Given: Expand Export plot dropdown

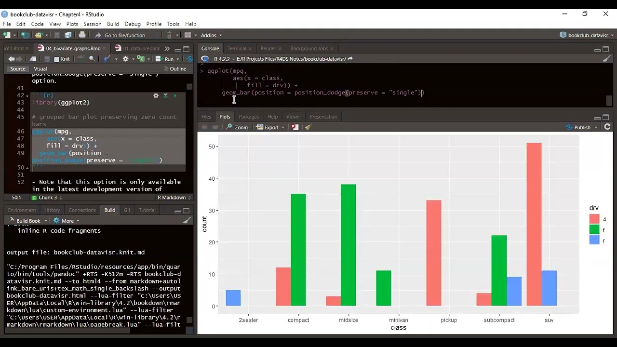Looking at the screenshot, I should (283, 127).
